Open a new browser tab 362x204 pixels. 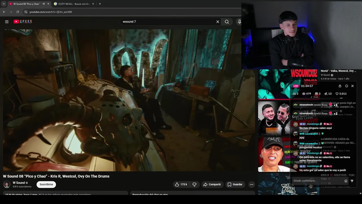pos(100,4)
